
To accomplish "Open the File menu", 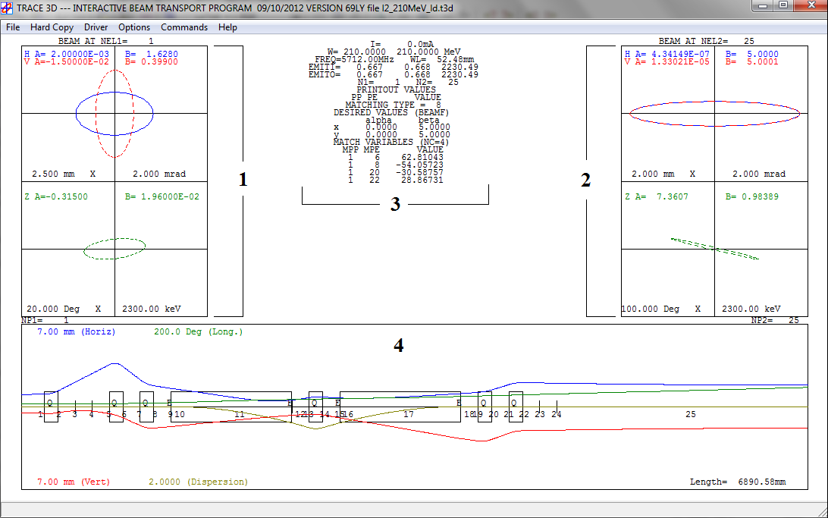I will [x=13, y=27].
